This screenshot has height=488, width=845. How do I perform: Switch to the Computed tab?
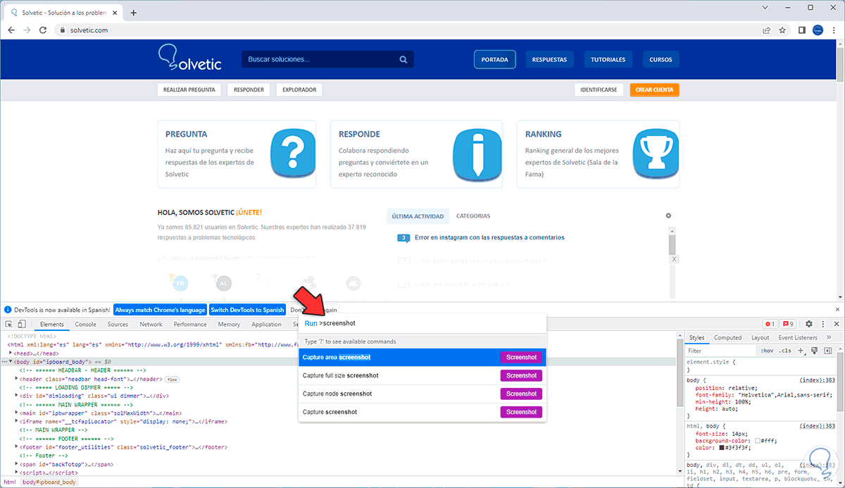click(727, 337)
